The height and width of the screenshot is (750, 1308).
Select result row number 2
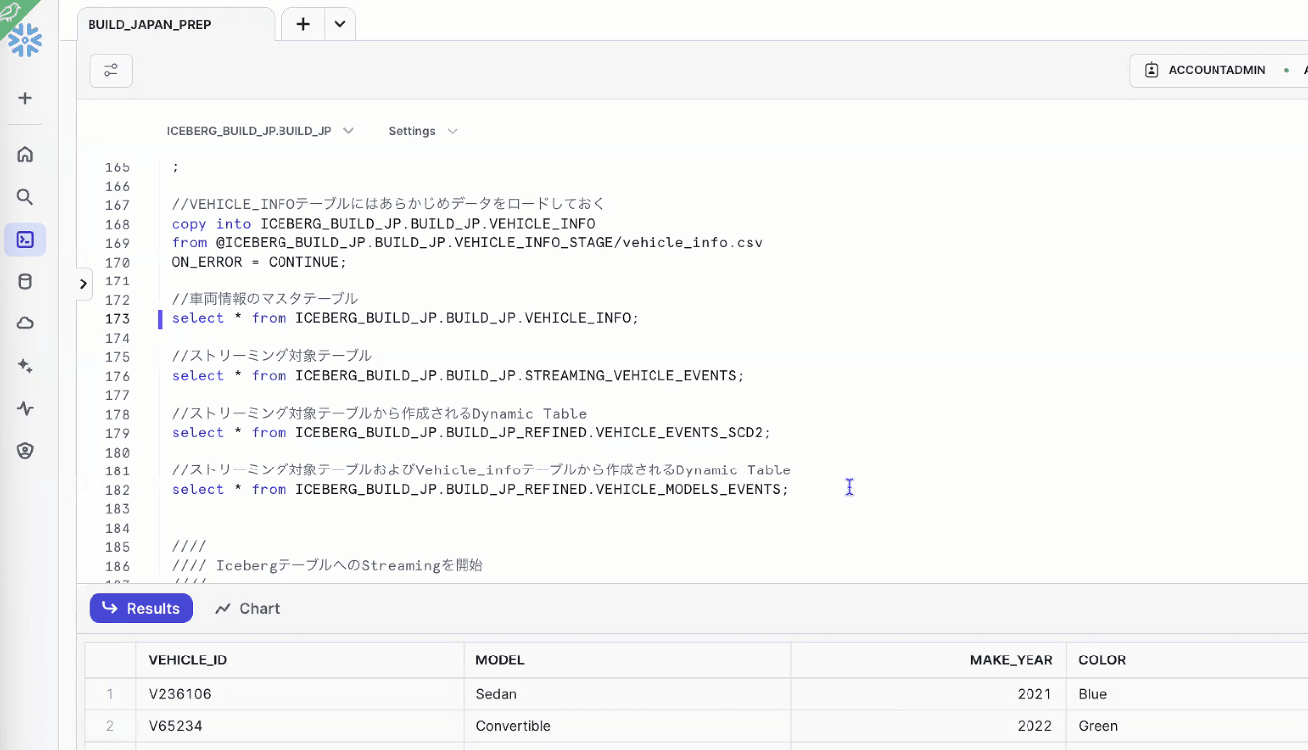(110, 726)
